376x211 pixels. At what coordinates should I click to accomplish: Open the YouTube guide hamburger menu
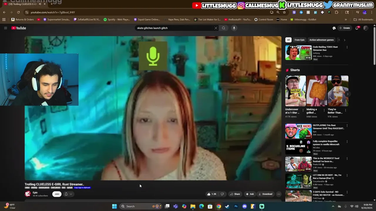tap(5, 28)
